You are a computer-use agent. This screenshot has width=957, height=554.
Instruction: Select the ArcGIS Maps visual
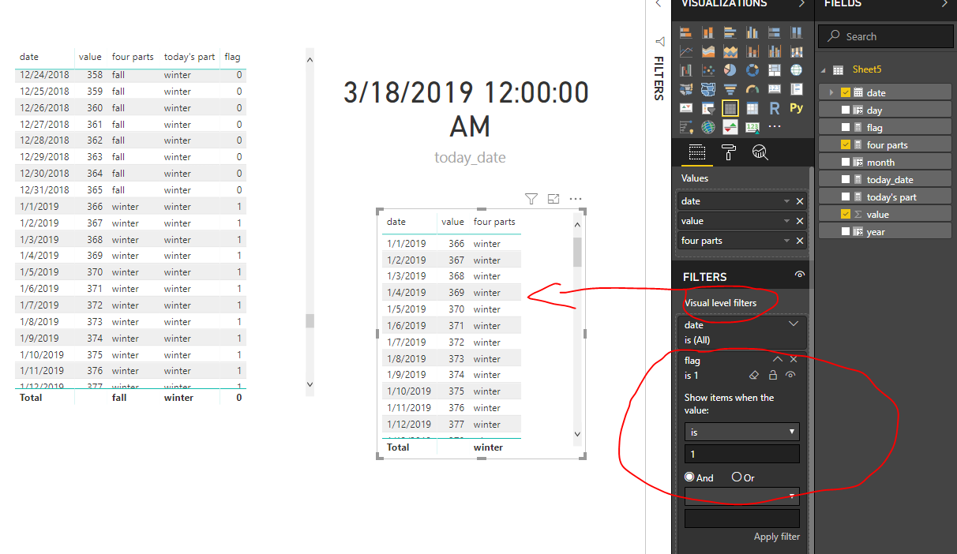coord(708,127)
